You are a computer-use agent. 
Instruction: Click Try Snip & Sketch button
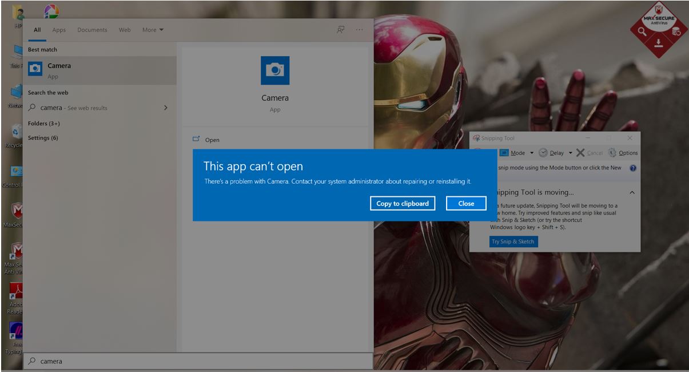[x=513, y=242]
